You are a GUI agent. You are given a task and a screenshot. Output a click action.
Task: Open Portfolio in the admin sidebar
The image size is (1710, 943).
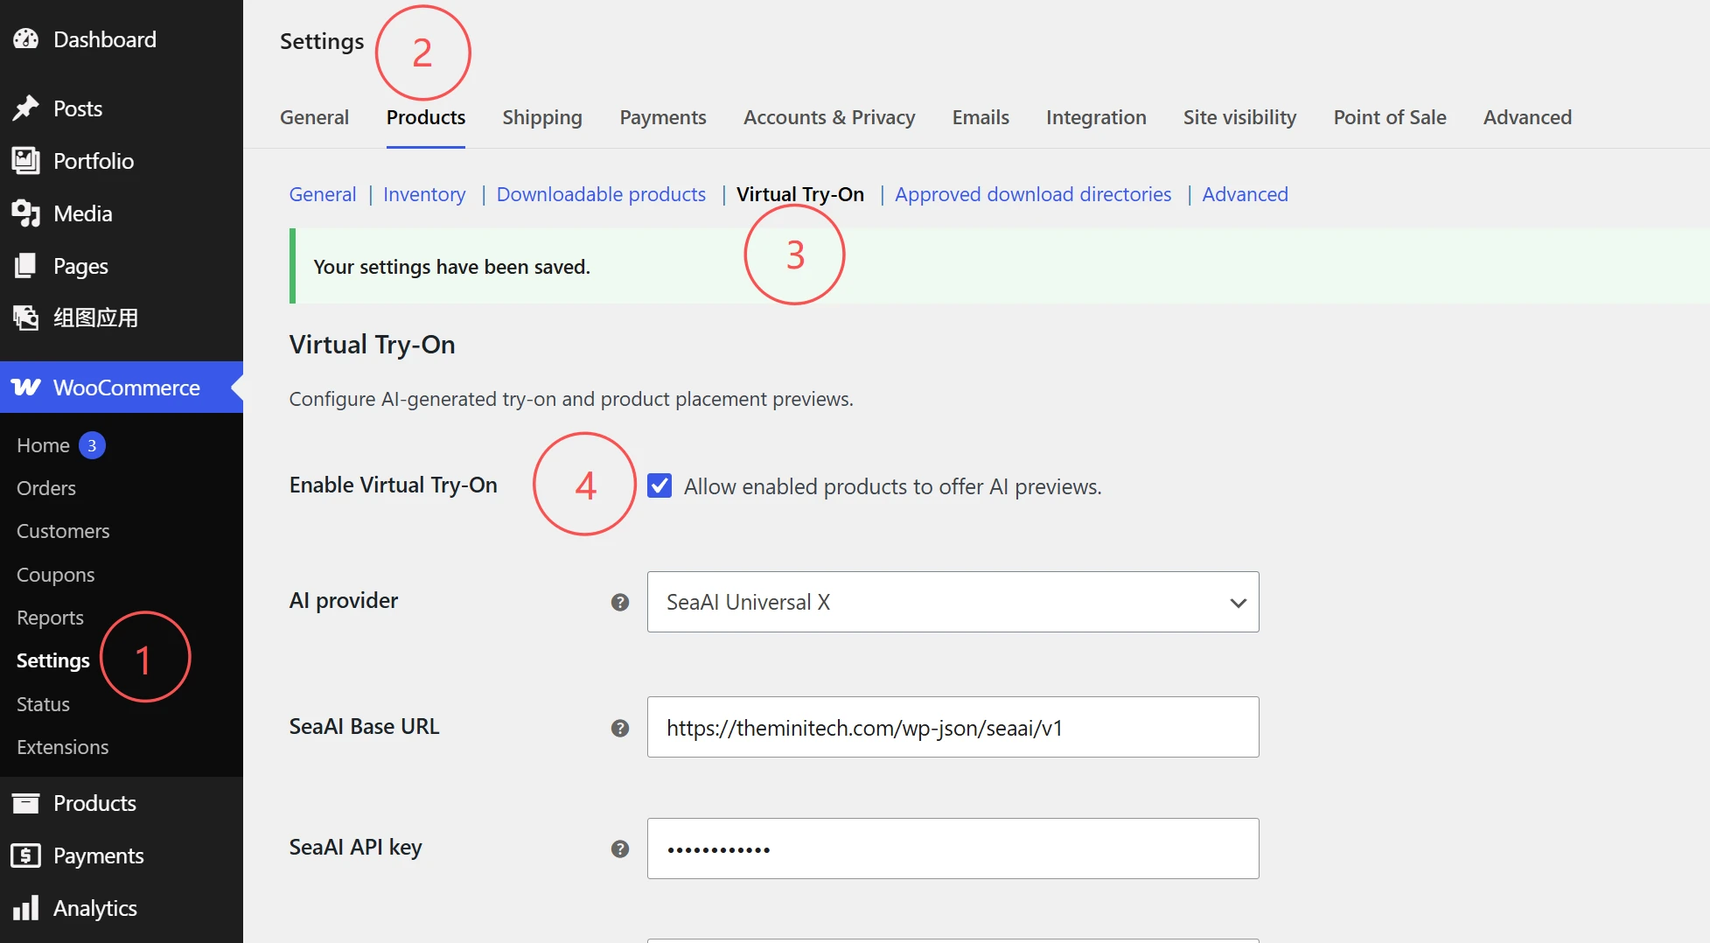pos(94,161)
